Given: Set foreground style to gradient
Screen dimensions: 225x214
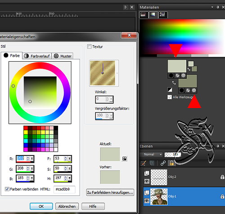Looking at the screenshot, I should 177,75.
